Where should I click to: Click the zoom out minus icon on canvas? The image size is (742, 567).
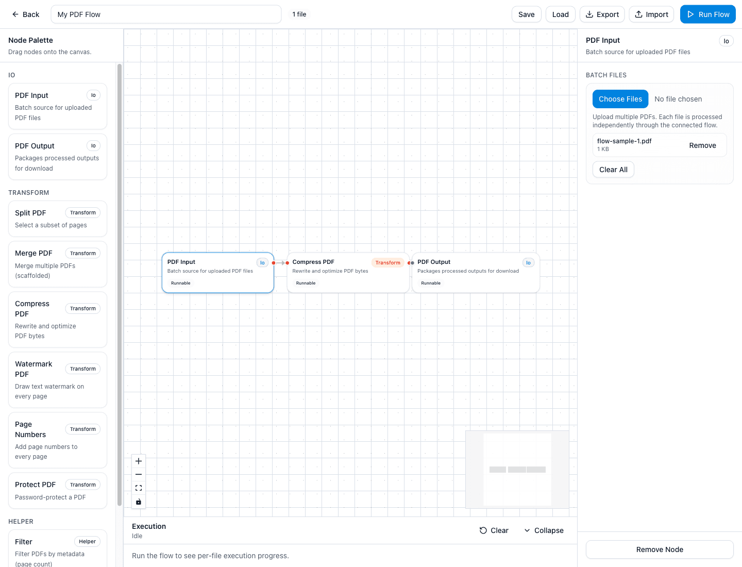(139, 475)
